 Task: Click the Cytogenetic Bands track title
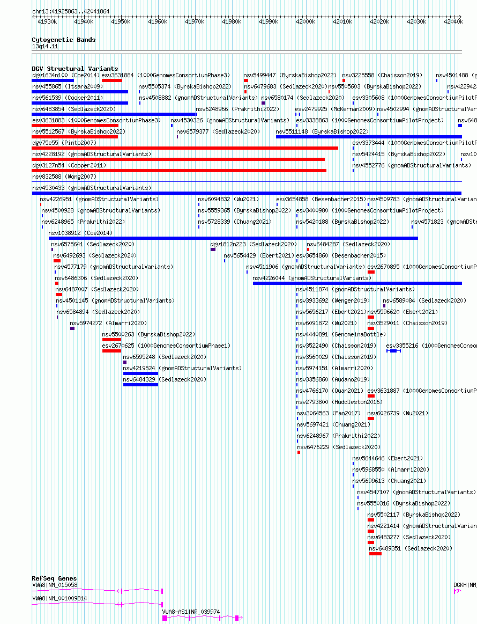click(x=64, y=40)
